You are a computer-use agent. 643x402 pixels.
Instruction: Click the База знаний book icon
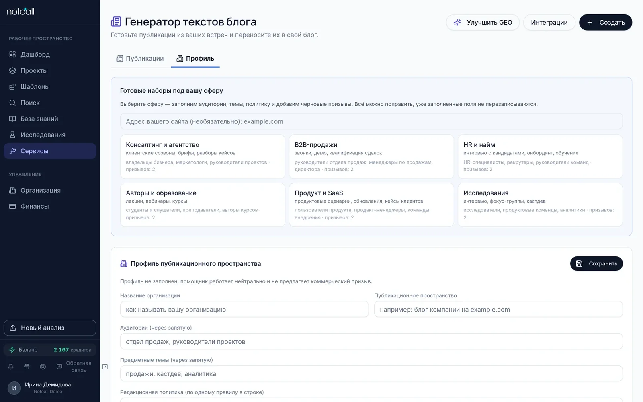click(12, 119)
